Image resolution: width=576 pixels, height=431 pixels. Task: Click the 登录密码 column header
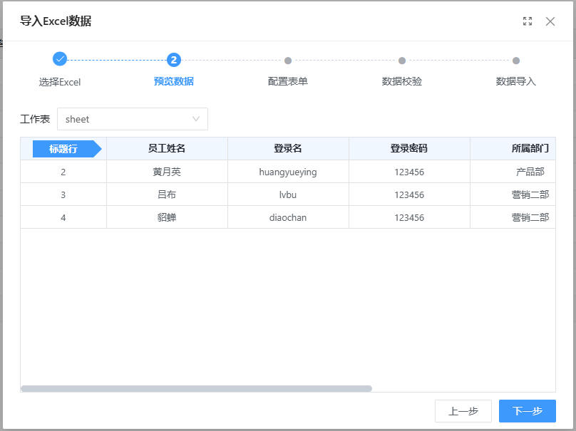point(409,149)
